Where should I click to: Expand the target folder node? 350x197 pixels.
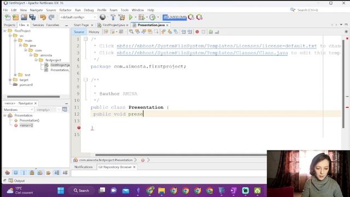(x=10, y=80)
